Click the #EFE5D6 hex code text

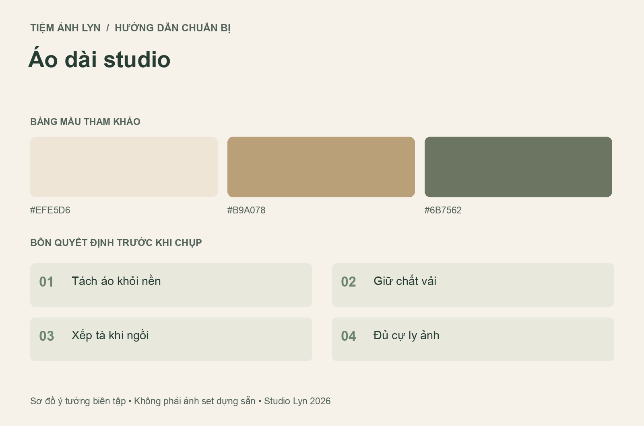[50, 210]
